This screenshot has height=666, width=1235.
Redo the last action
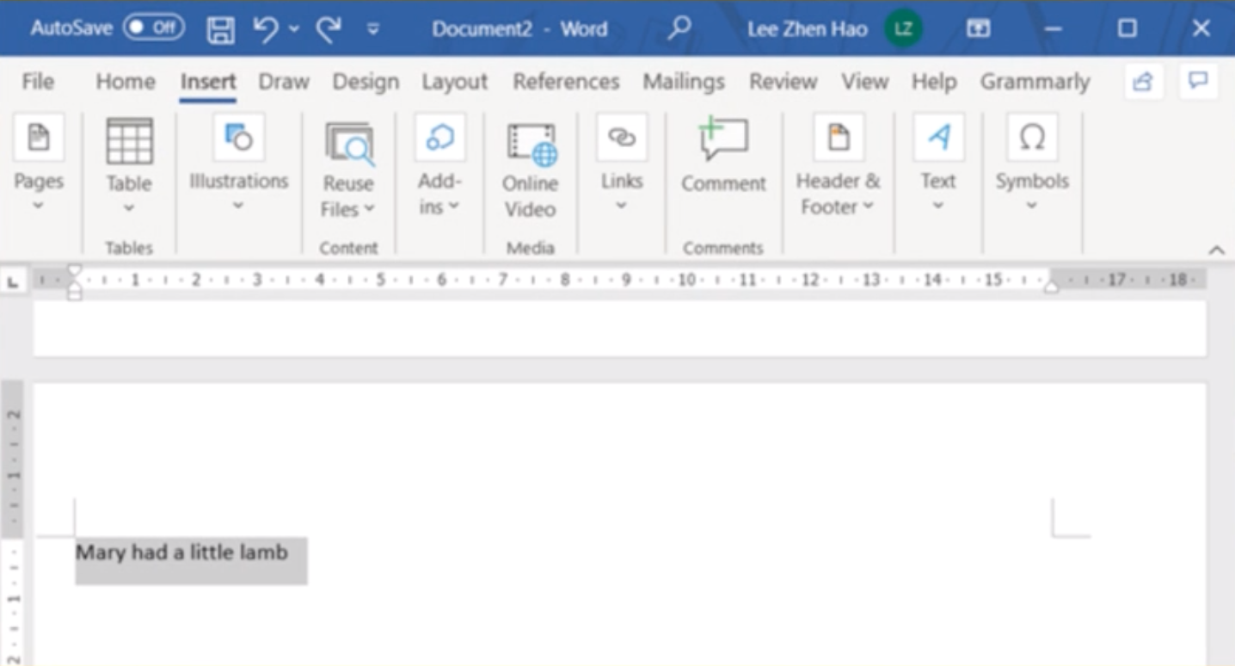click(x=329, y=29)
